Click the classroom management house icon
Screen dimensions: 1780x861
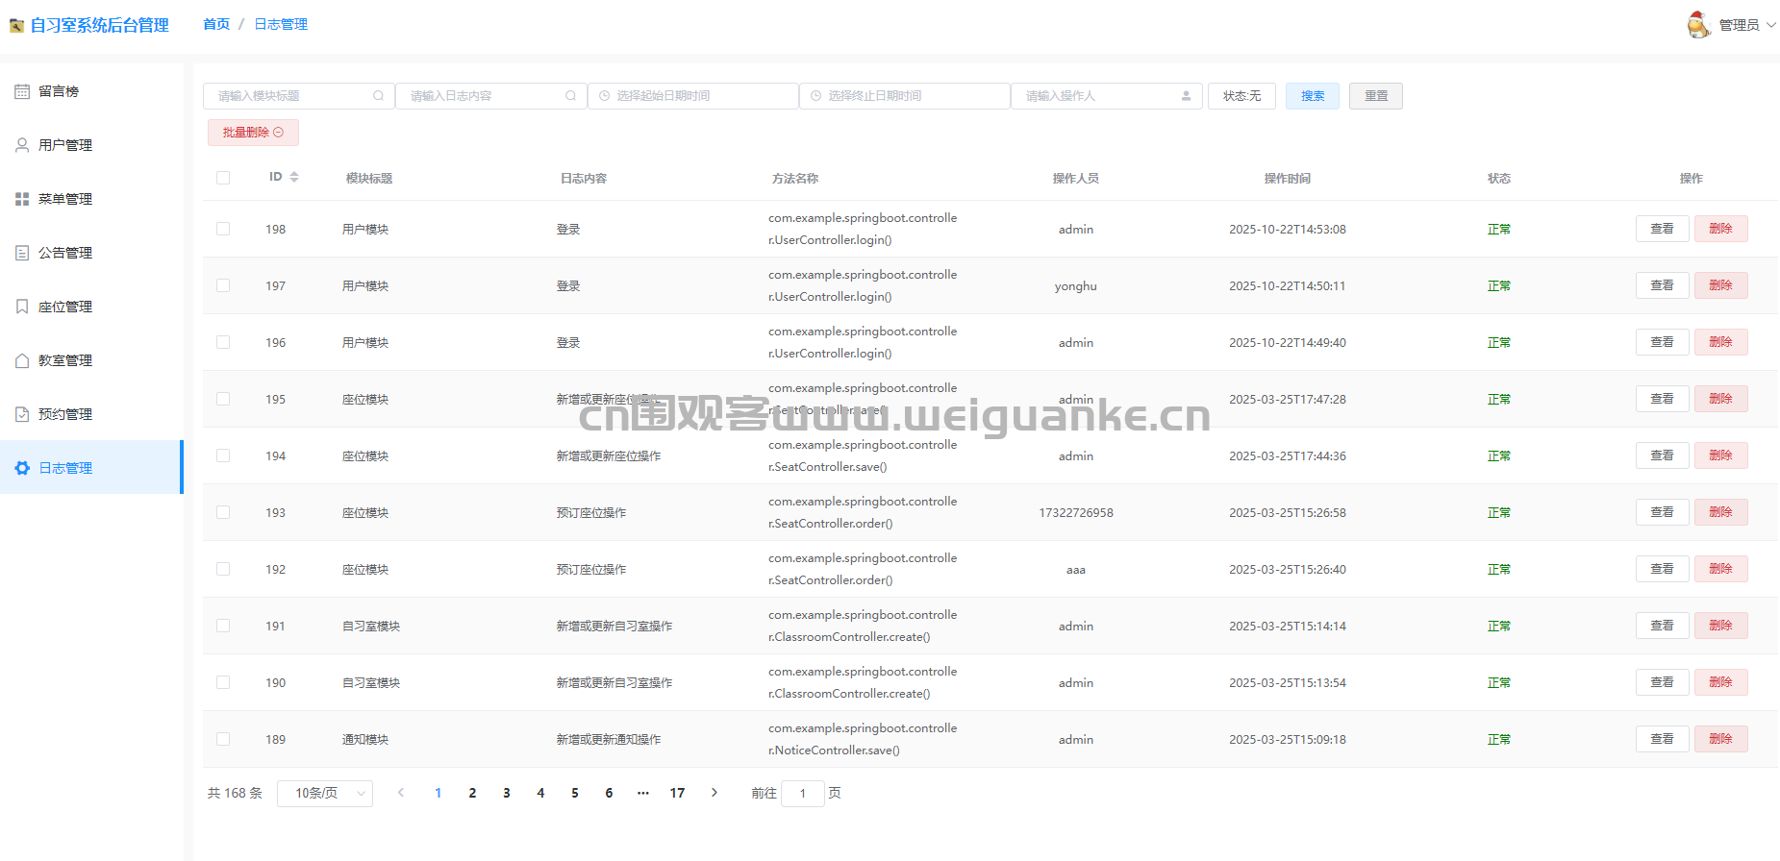[x=22, y=360]
